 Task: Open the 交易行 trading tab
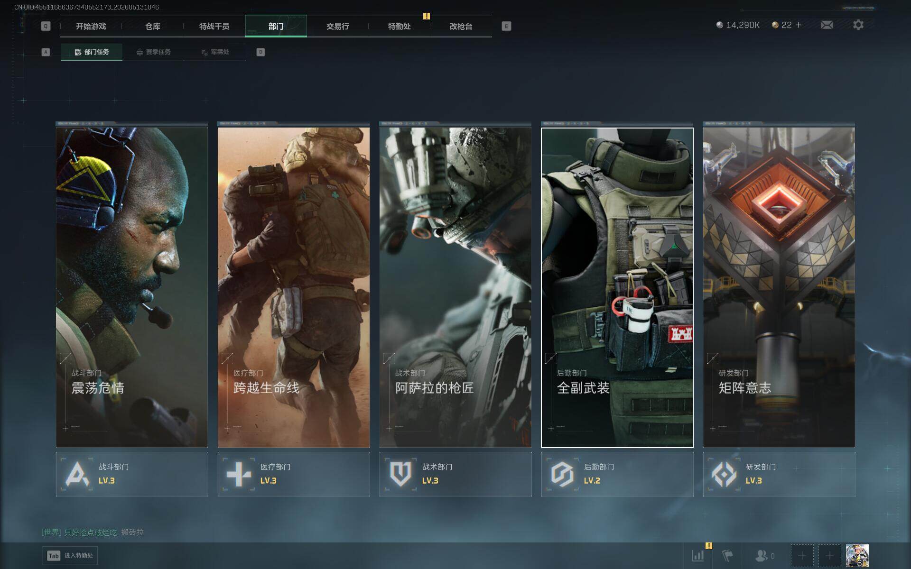click(x=338, y=26)
